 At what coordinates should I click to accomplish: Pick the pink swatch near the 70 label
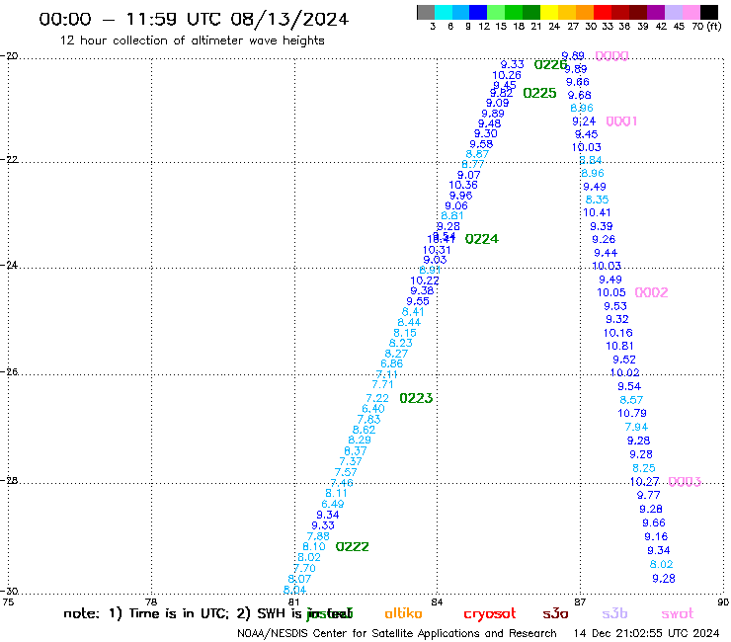691,12
